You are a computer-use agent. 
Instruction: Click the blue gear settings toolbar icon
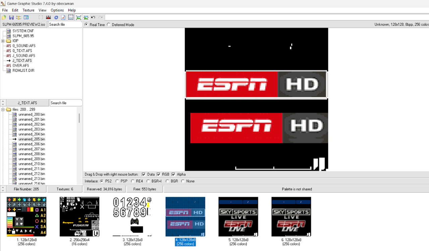click(56, 17)
